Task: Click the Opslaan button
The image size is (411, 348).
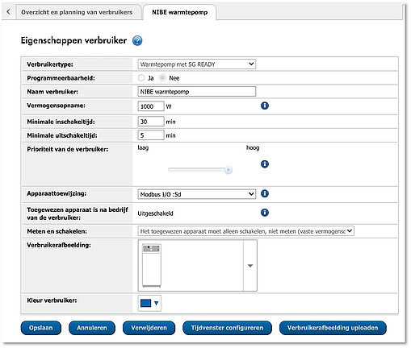Action: click(x=41, y=328)
